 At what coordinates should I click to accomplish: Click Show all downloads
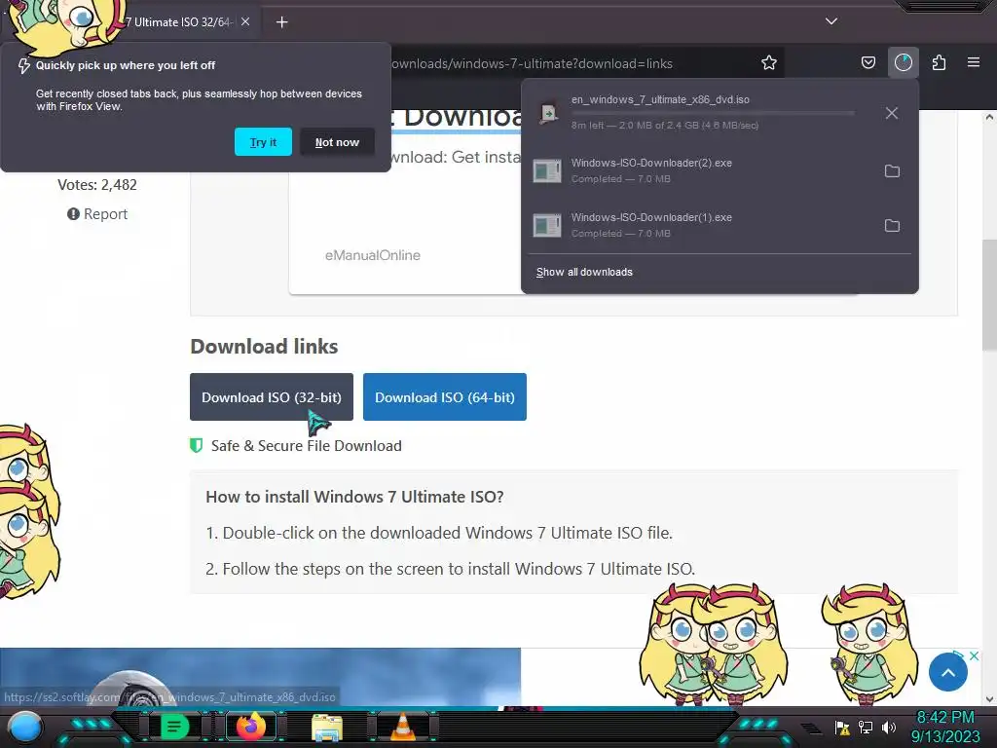click(584, 273)
